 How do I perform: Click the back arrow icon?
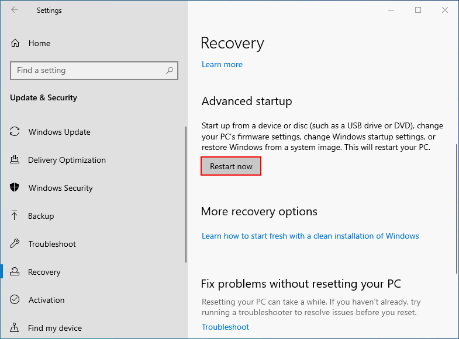pyautogui.click(x=15, y=10)
